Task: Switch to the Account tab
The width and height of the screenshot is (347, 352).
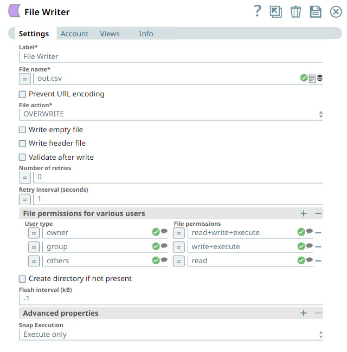Action: 74,34
